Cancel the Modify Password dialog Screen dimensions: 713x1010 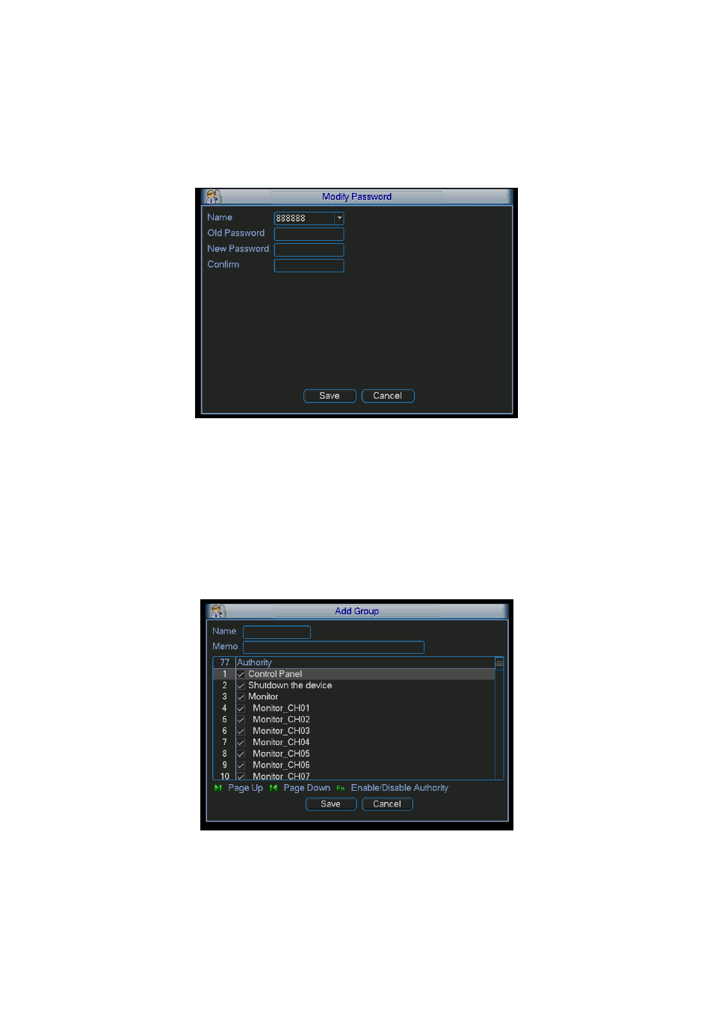click(x=388, y=396)
